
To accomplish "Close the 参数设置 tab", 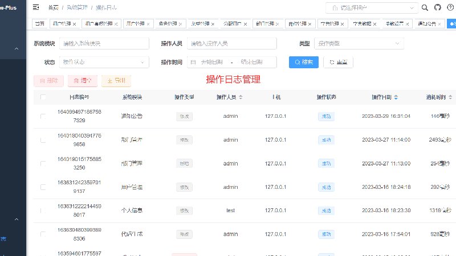I will tap(407, 24).
